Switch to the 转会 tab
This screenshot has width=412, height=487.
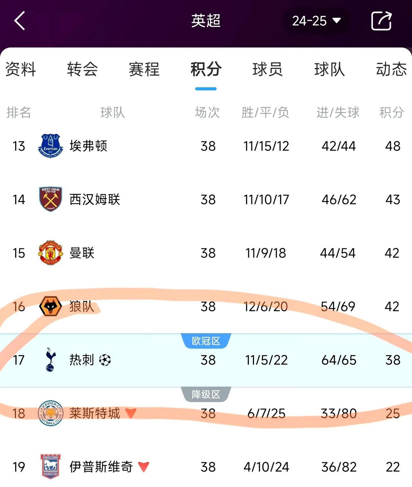coord(82,69)
